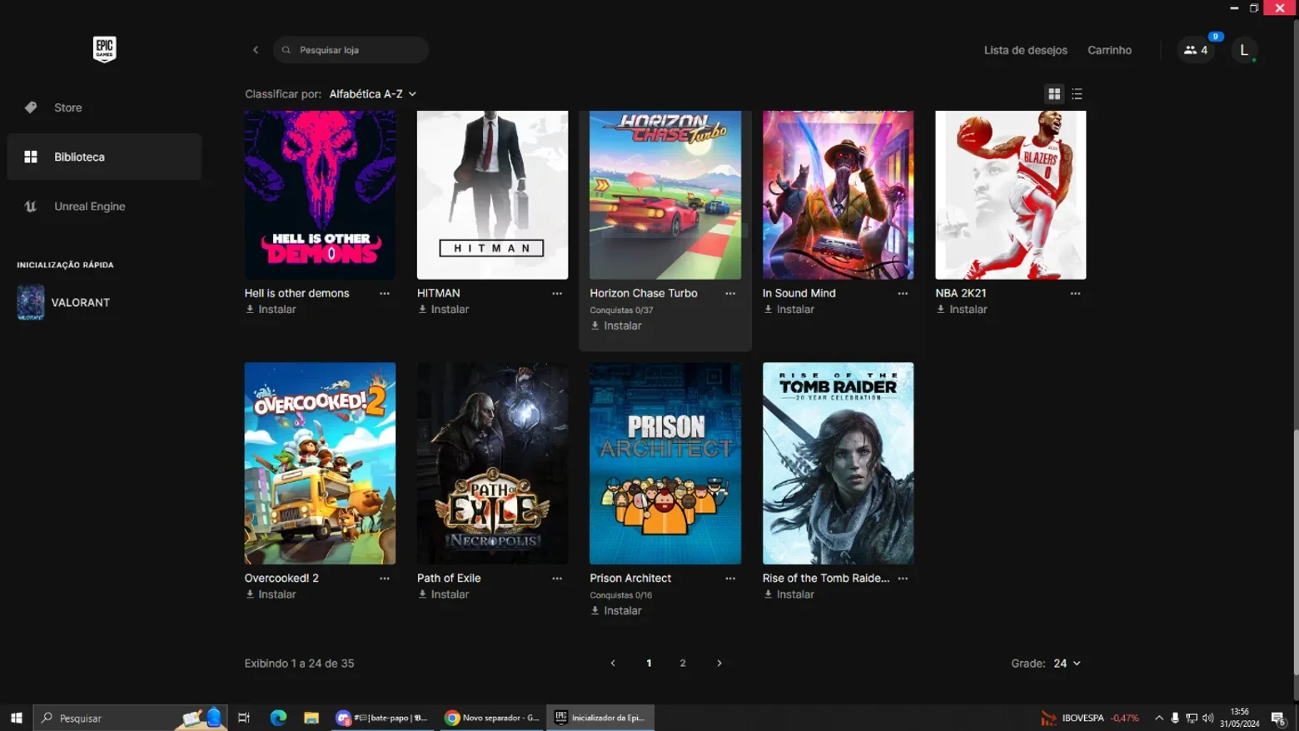The width and height of the screenshot is (1299, 731).
Task: Open options menu for Hell is other demons
Action: click(385, 293)
